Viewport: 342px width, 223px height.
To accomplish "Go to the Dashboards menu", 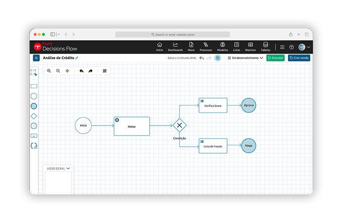I will point(175,47).
